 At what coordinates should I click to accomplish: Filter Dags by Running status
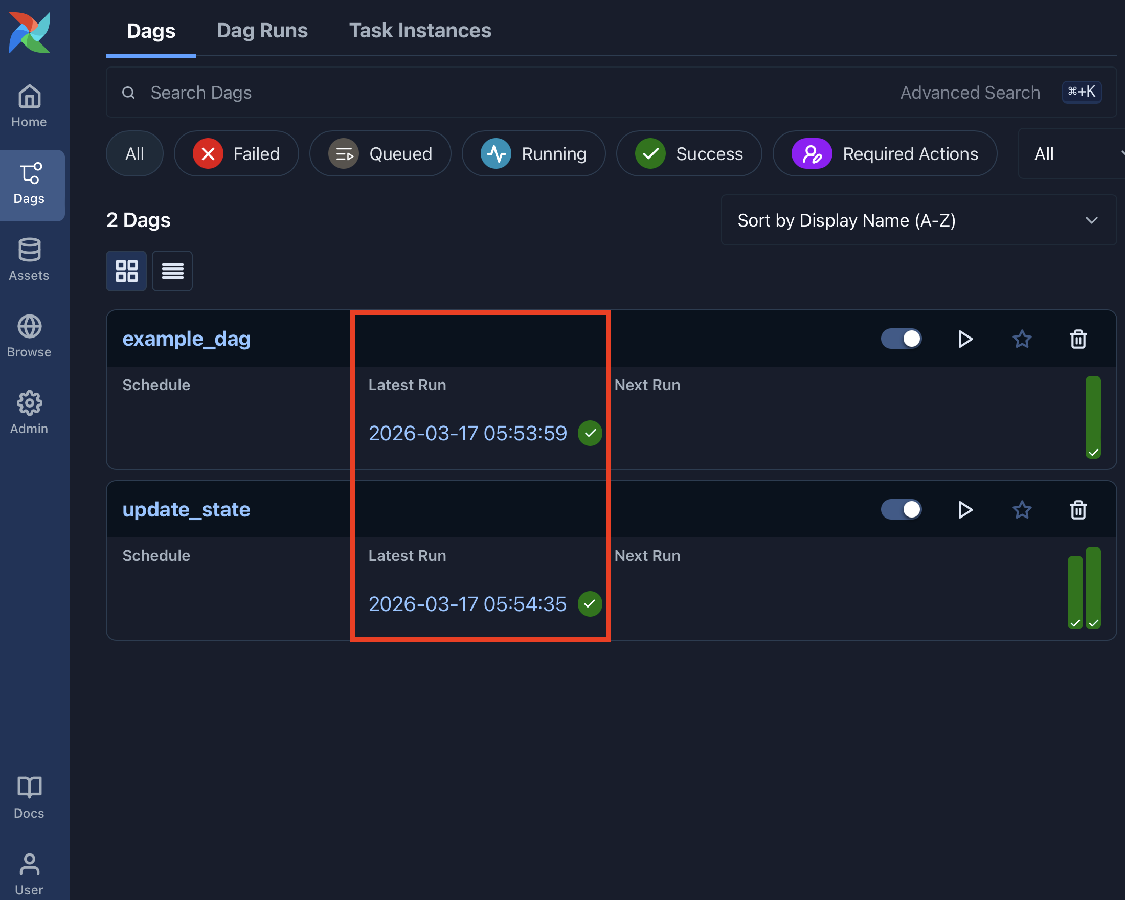tap(534, 153)
